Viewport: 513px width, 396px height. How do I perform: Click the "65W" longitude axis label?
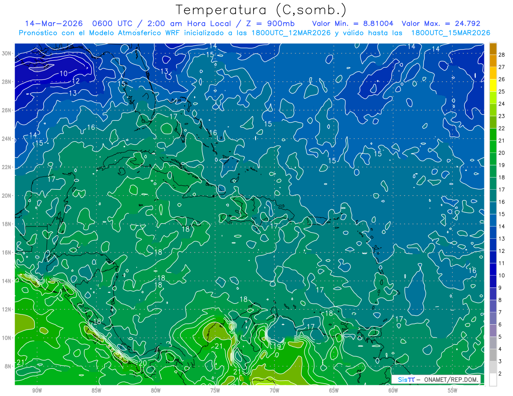click(334, 390)
